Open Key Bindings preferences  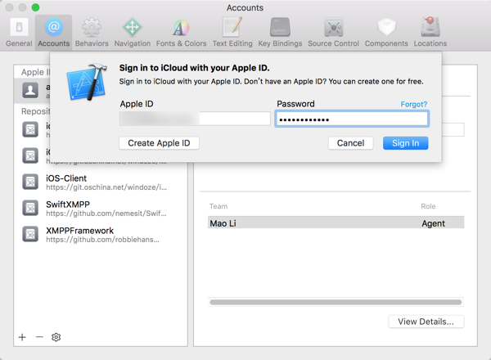coord(280,33)
